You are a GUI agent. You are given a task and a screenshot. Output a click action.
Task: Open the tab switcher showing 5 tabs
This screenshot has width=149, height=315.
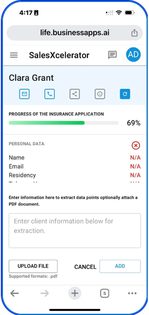pyautogui.click(x=105, y=293)
